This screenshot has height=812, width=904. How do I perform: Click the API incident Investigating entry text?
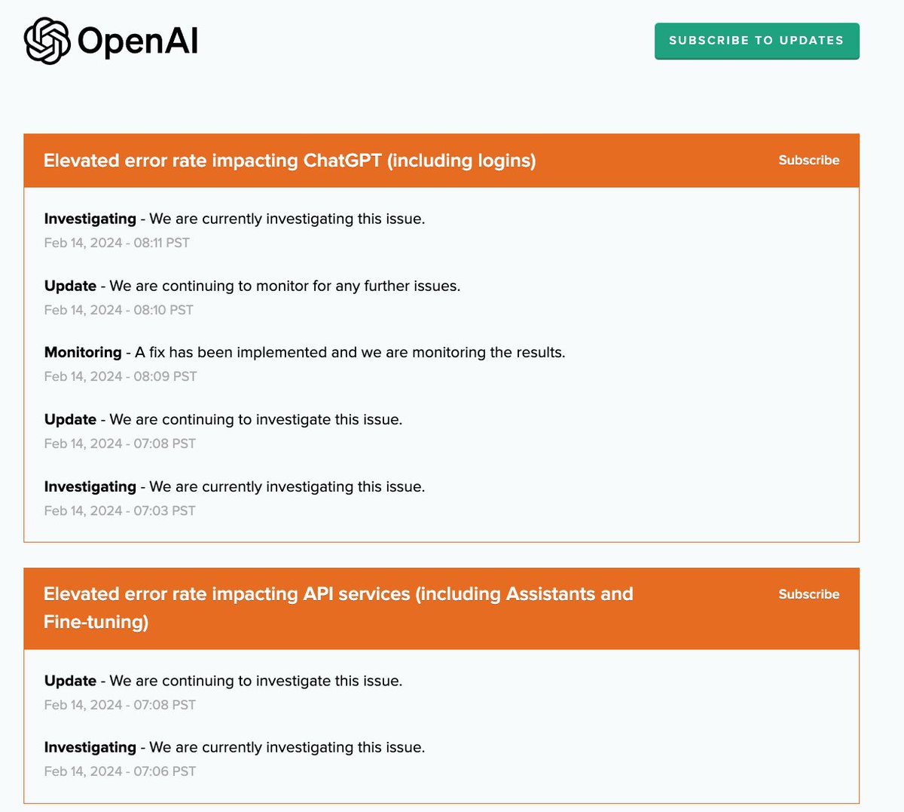click(234, 747)
